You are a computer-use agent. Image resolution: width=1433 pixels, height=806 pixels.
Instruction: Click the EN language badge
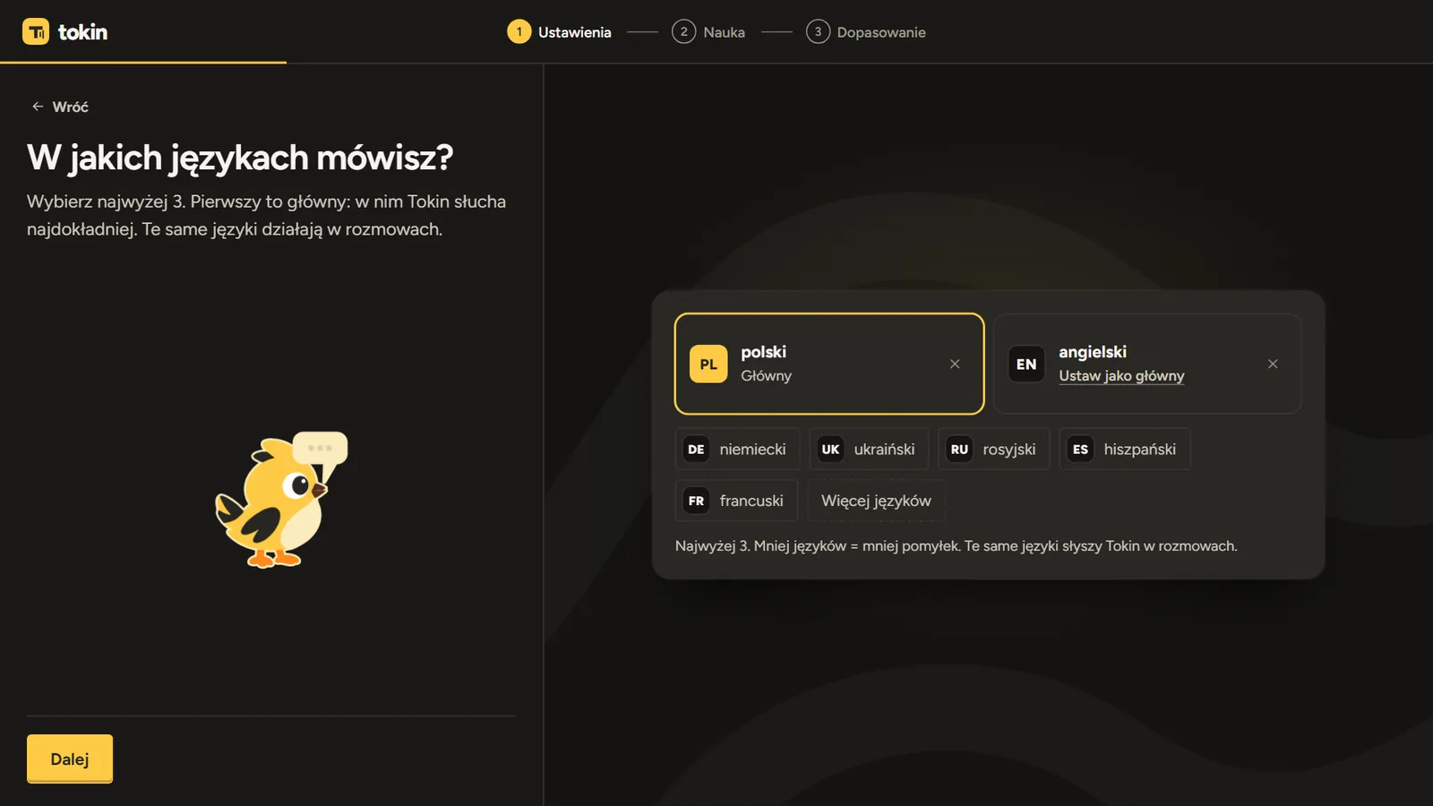(x=1026, y=364)
